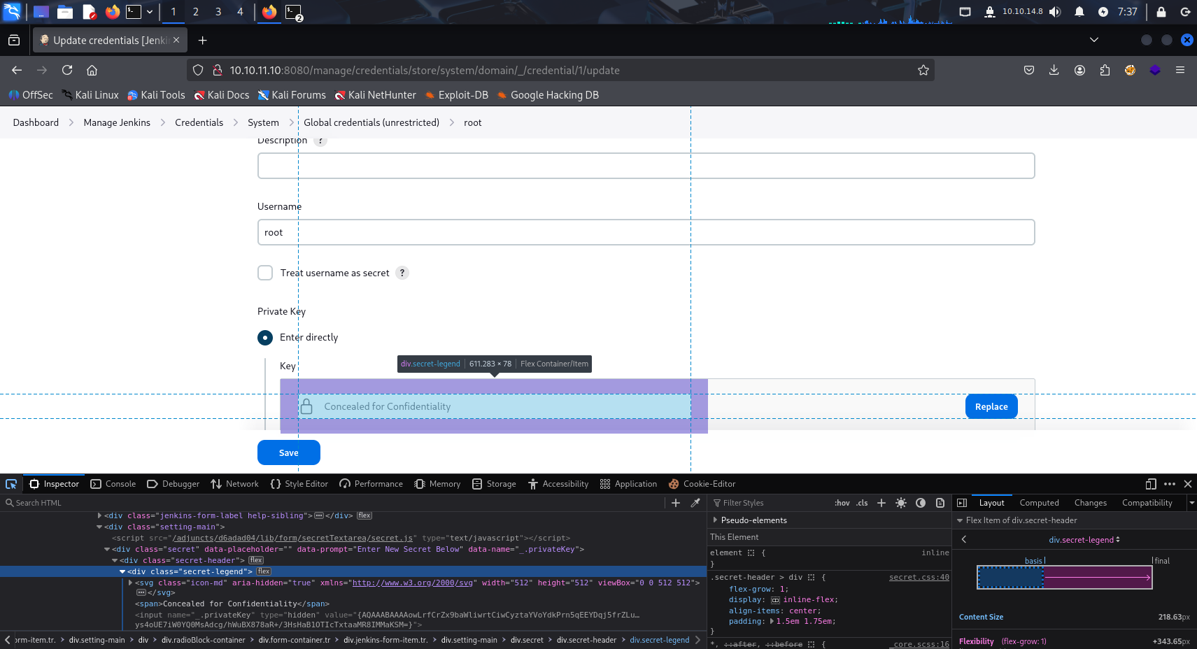
Task: Show the site security shield icon
Action: 198,70
